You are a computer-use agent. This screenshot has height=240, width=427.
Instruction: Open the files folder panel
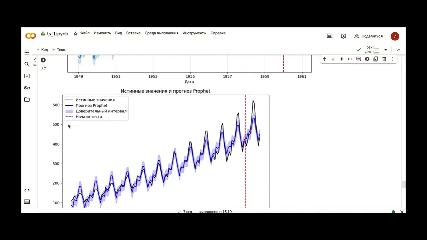click(27, 100)
